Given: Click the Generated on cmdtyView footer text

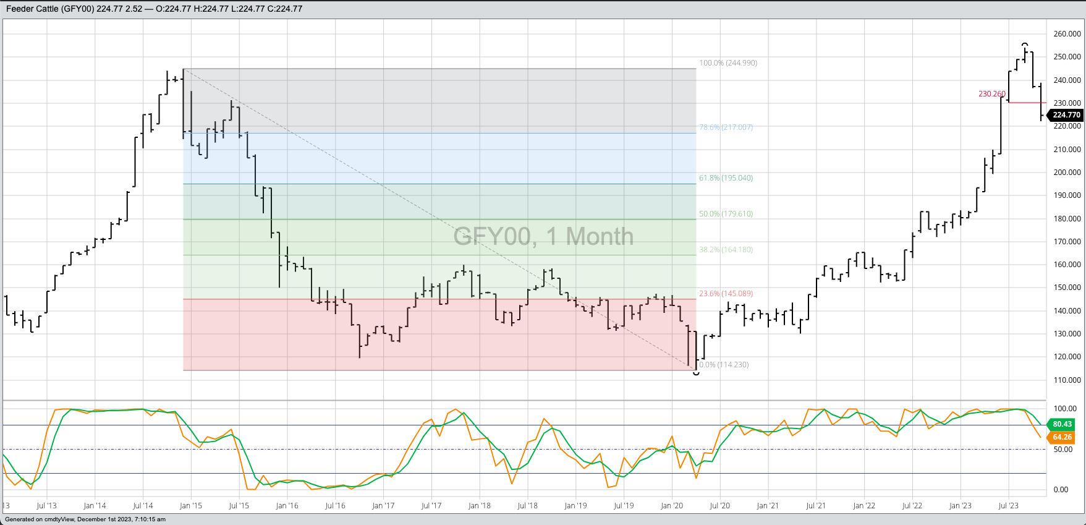Looking at the screenshot, I should 85,519.
